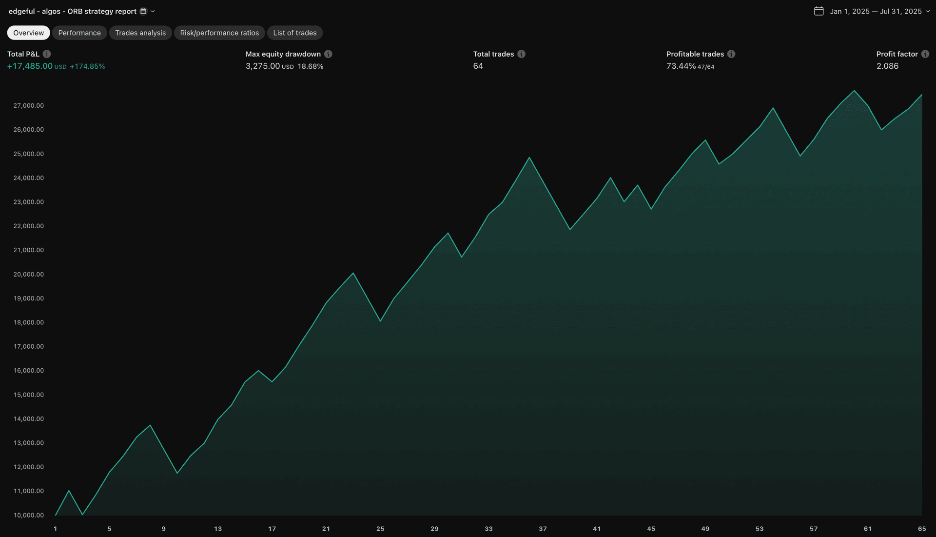Viewport: 936px width, 537px height.
Task: Click the calendar icon beside the report title
Action: pos(142,11)
